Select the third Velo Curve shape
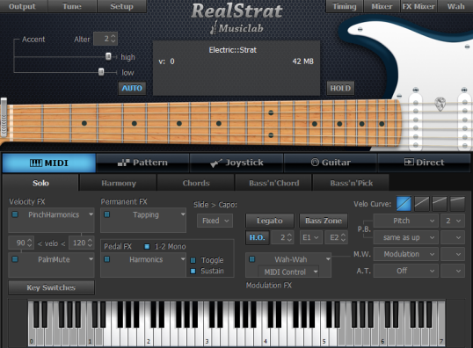Viewport: 473px width, 348px height. [x=440, y=204]
